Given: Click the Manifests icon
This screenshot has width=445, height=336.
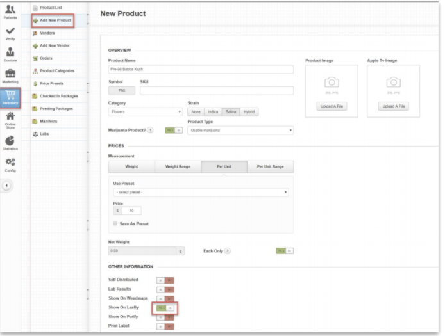Looking at the screenshot, I should coord(35,122).
